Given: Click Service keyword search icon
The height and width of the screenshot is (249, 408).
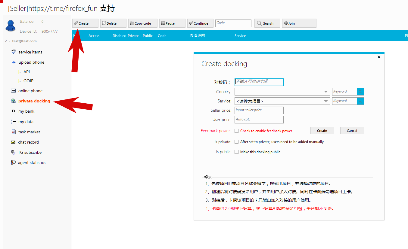Looking at the screenshot, I should pos(360,101).
